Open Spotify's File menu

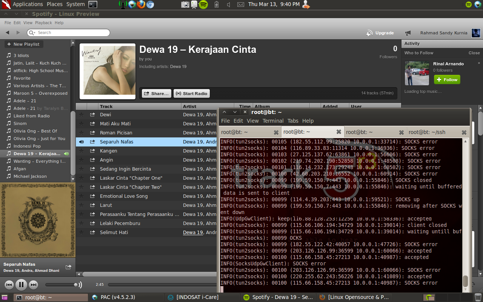click(x=8, y=23)
